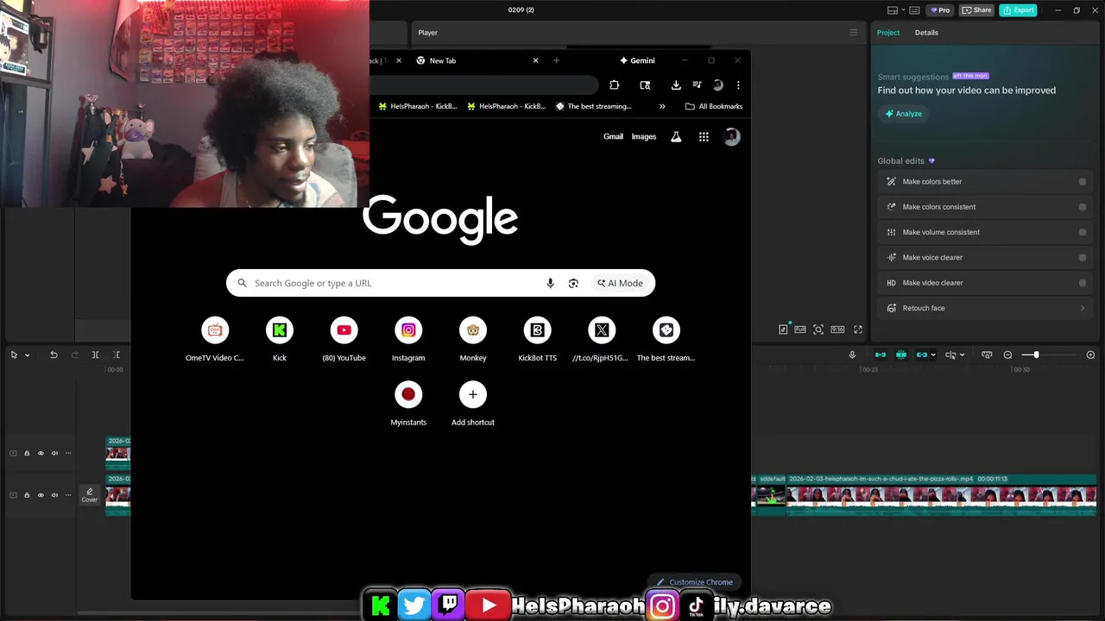
Task: Toggle Make colors better
Action: point(1083,182)
